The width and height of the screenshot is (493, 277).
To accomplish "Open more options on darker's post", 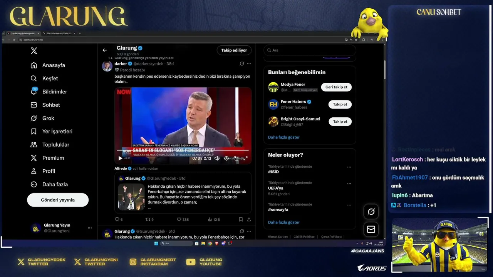I will pos(249,63).
